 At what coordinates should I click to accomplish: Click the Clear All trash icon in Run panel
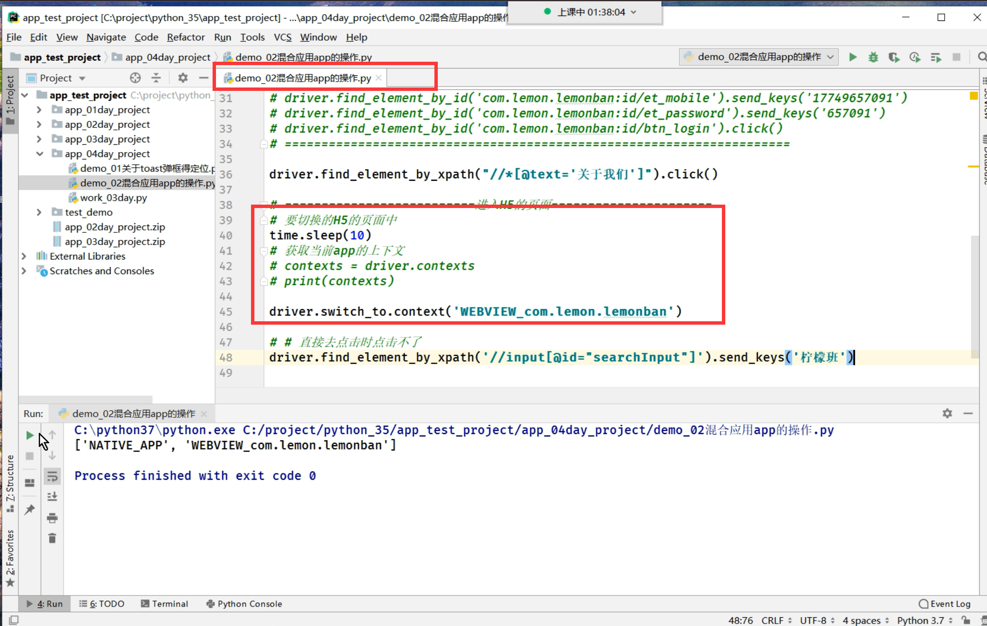point(53,538)
